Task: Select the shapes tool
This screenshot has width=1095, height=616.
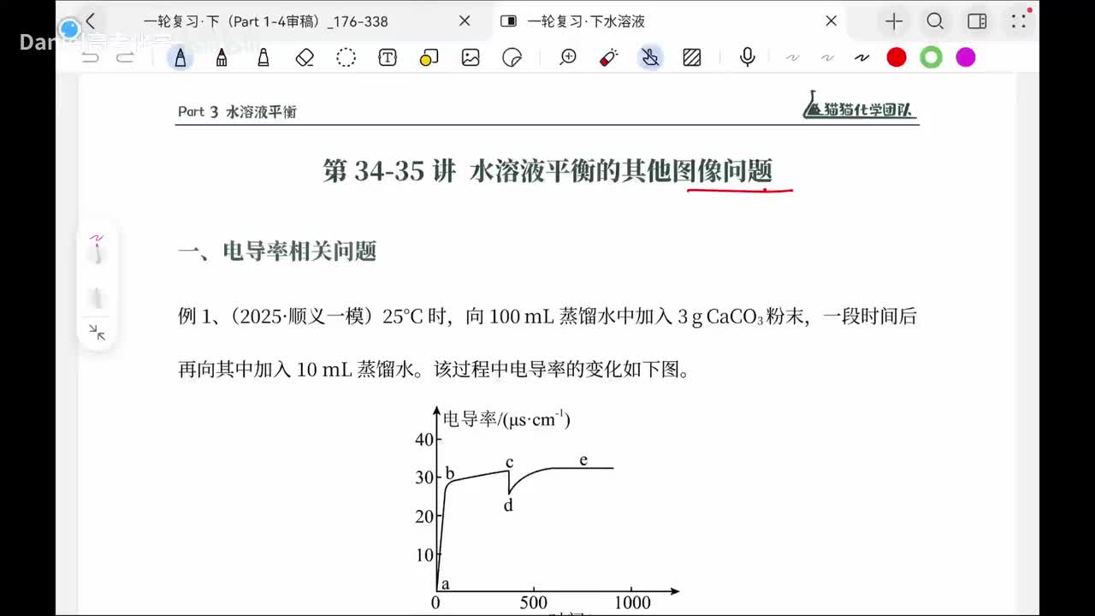Action: tap(429, 57)
